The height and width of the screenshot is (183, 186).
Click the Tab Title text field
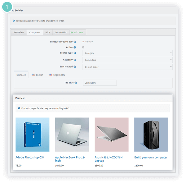pyautogui.click(x=100, y=83)
